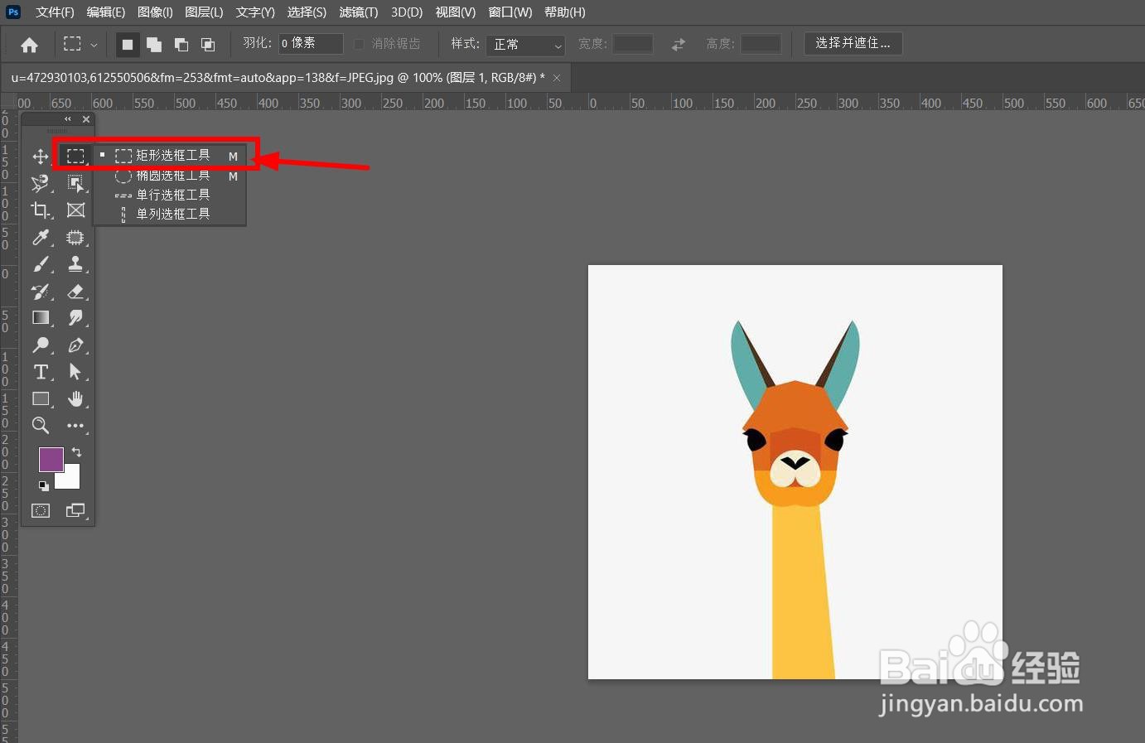Click the Home icon in options bar

29,45
